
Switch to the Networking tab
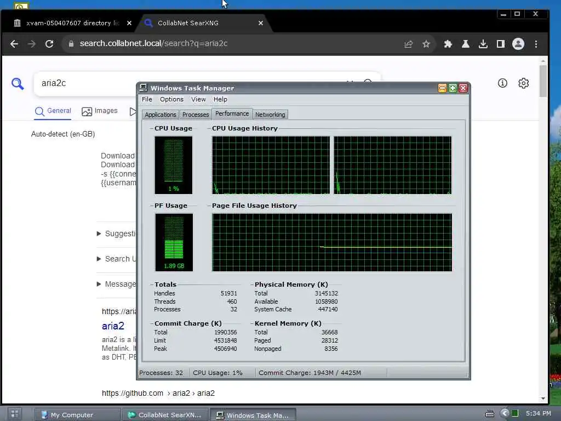pyautogui.click(x=270, y=115)
